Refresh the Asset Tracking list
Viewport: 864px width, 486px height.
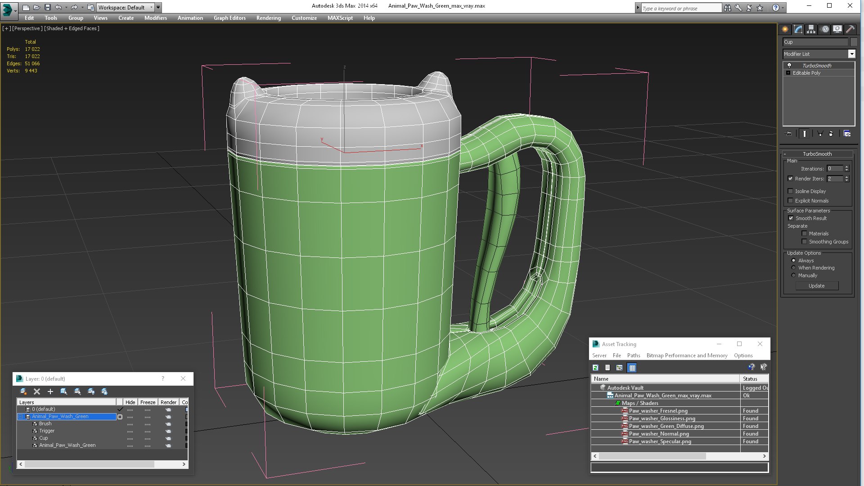click(595, 368)
